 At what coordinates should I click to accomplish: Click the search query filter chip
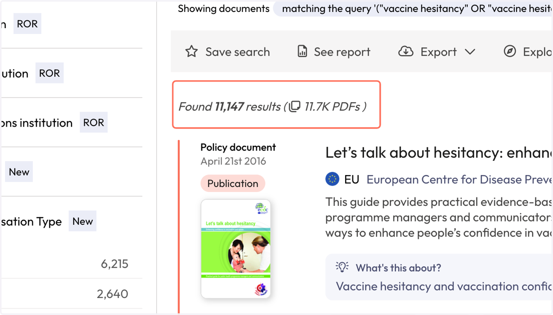[413, 9]
